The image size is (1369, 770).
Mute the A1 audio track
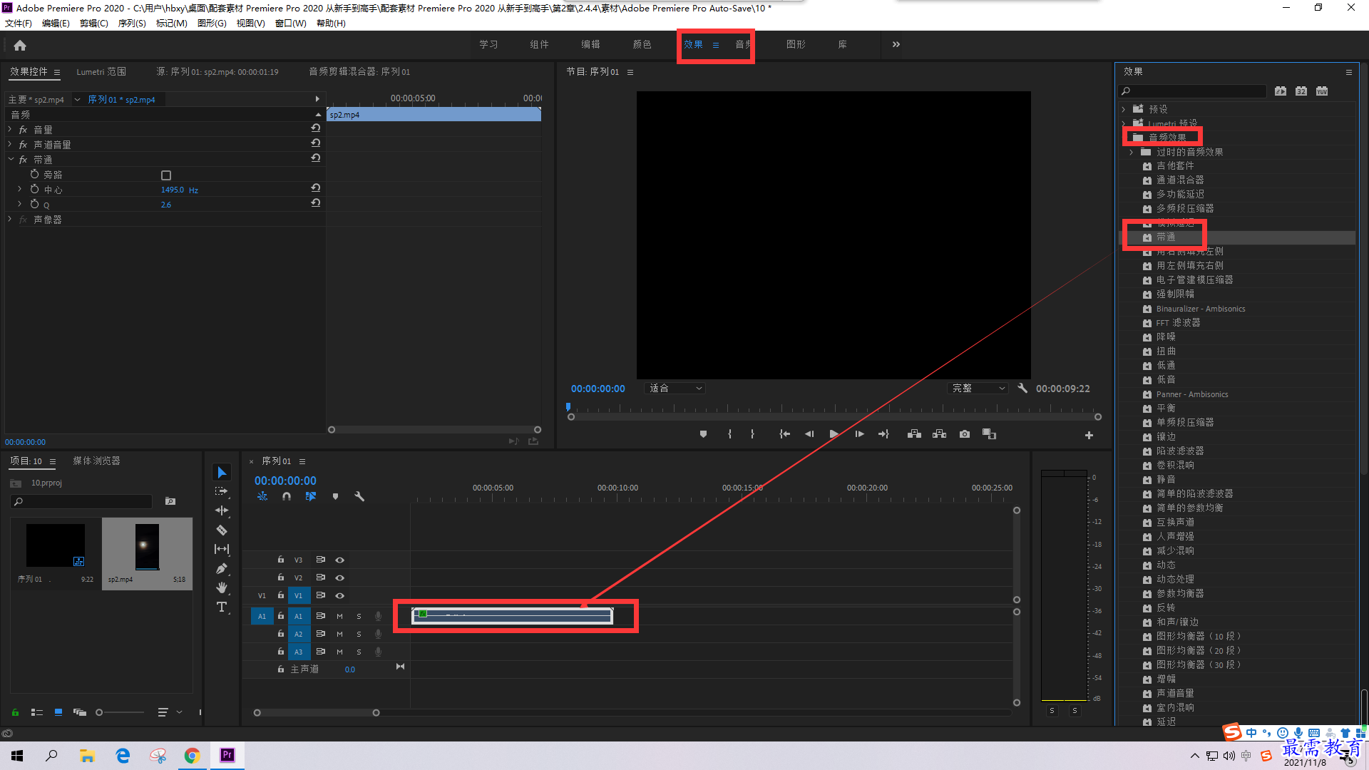click(x=339, y=616)
